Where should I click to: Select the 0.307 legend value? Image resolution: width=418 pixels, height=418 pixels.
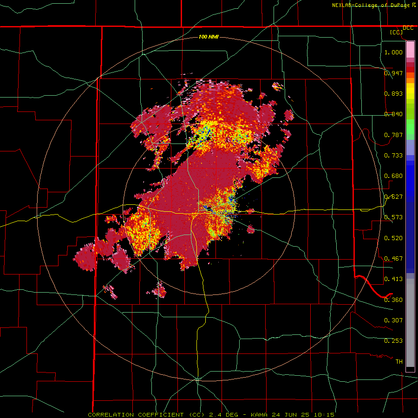(393, 320)
